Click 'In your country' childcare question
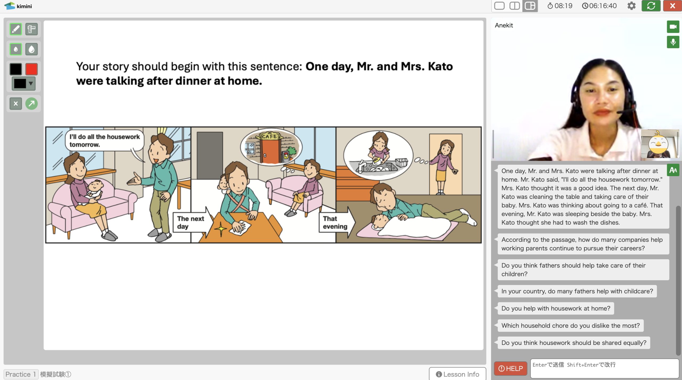The height and width of the screenshot is (380, 682). pos(577,291)
